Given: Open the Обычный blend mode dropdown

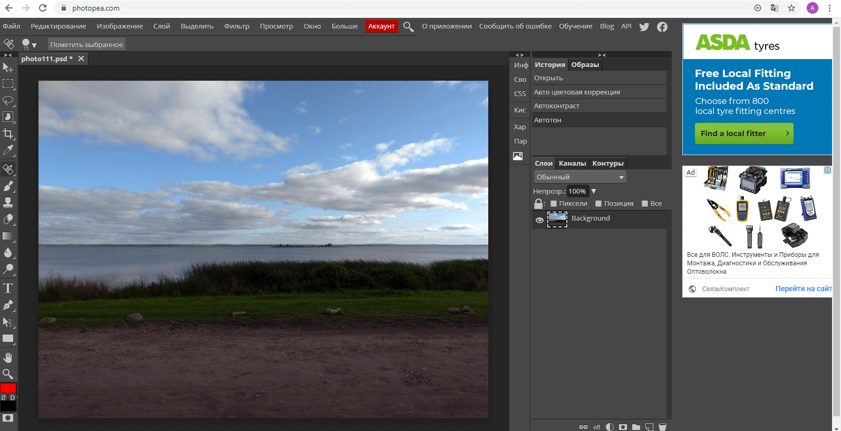Looking at the screenshot, I should coord(580,177).
